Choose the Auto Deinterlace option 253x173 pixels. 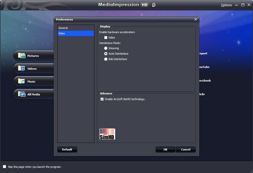tap(106, 54)
